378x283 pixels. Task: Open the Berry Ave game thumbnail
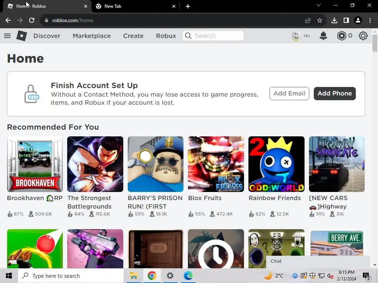(337, 243)
